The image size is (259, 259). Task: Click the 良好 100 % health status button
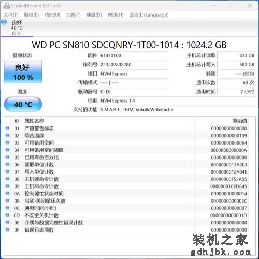click(x=23, y=72)
